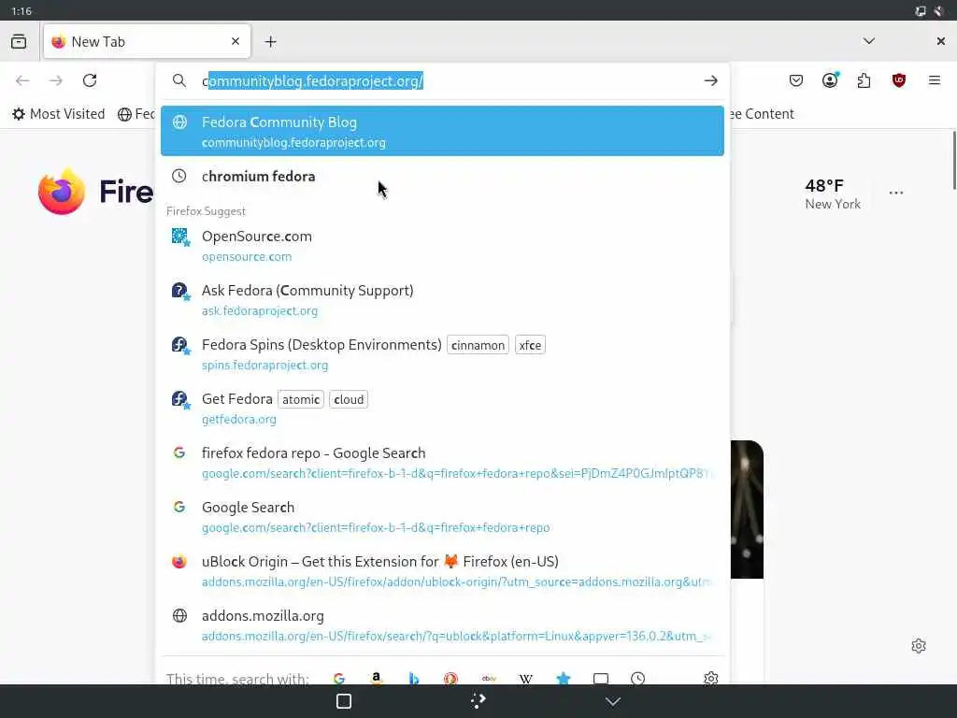Reload the current page
This screenshot has width=957, height=718.
(90, 80)
